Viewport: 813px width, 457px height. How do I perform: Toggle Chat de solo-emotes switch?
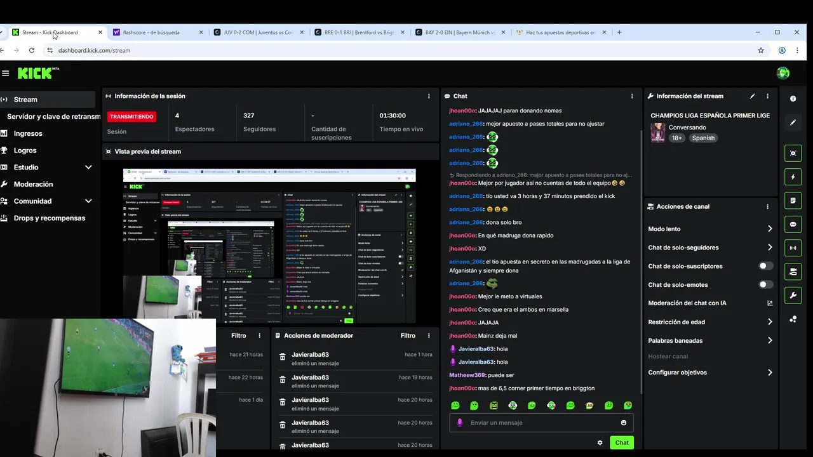(x=766, y=284)
